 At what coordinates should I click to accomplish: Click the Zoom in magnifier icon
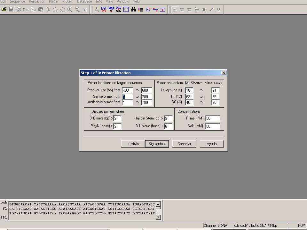pyautogui.click(x=70, y=9)
